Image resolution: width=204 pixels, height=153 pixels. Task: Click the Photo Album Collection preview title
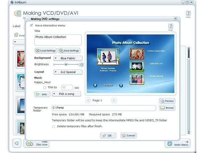click(130, 43)
